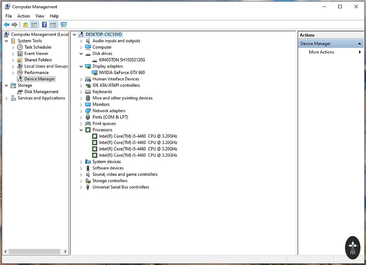Click the Task Scheduler clock icon
The height and width of the screenshot is (265, 366).
pos(20,47)
